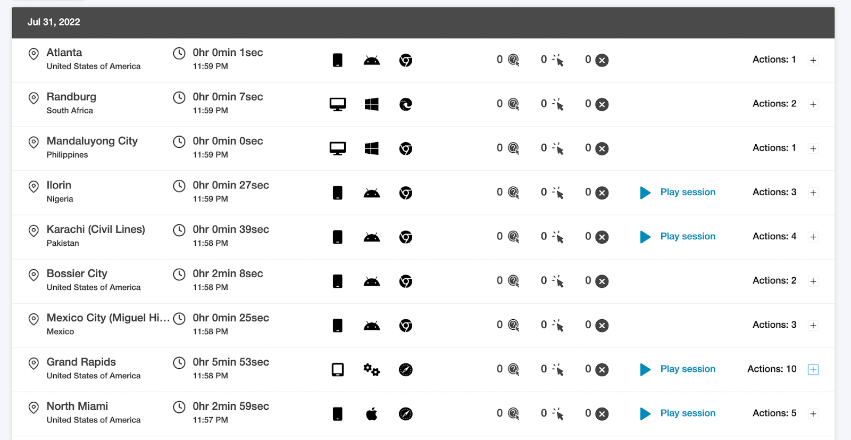Screen dimensions: 851x440
Task: Play session for Ilorin, Nigeria
Action: point(687,192)
